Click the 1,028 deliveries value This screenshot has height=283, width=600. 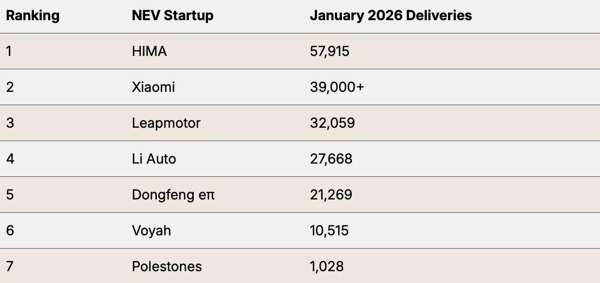point(327,266)
